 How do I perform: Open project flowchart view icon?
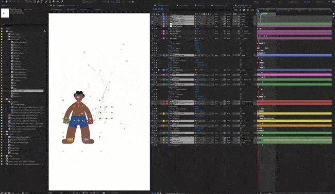(45, 31)
